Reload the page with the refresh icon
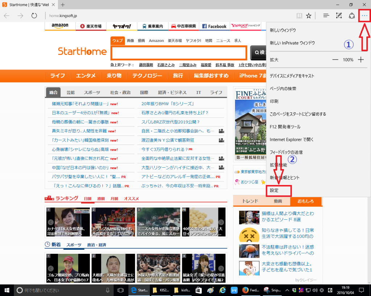The width and height of the screenshot is (371, 296). pos(34,16)
